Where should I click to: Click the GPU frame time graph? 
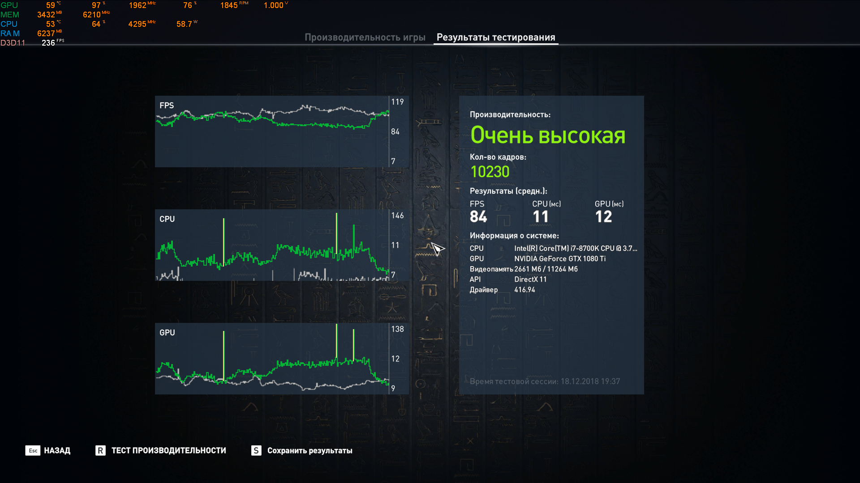272,359
